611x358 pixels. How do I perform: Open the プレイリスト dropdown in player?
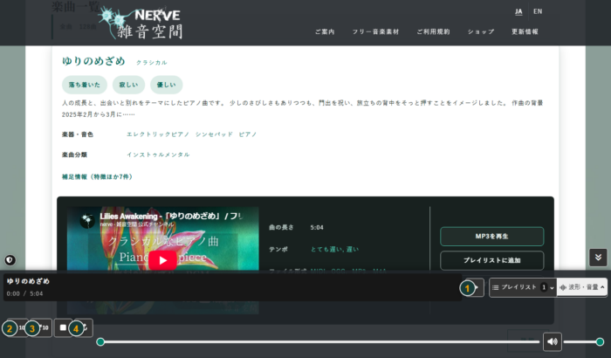(x=523, y=287)
